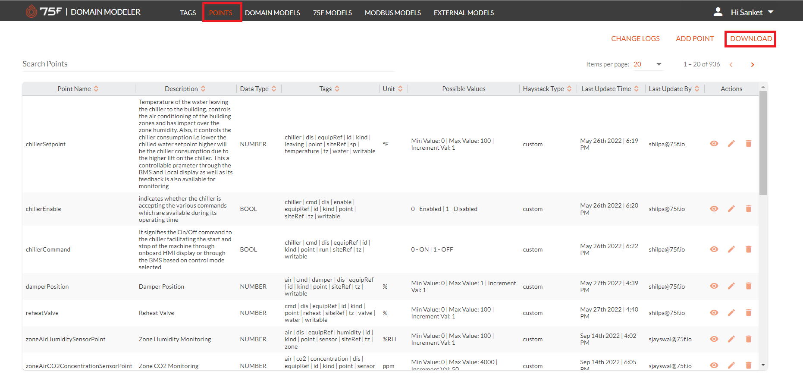
Task: Select EXTERNAL MODELS tab
Action: tap(464, 13)
